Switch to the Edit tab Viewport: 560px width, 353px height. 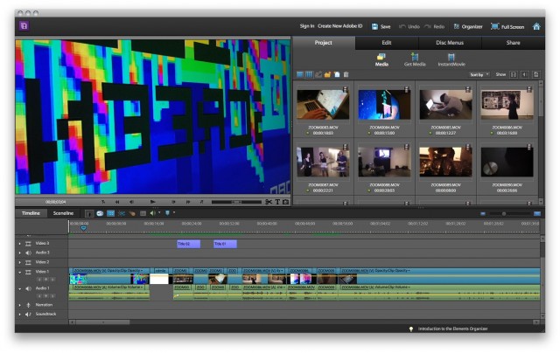(x=387, y=42)
